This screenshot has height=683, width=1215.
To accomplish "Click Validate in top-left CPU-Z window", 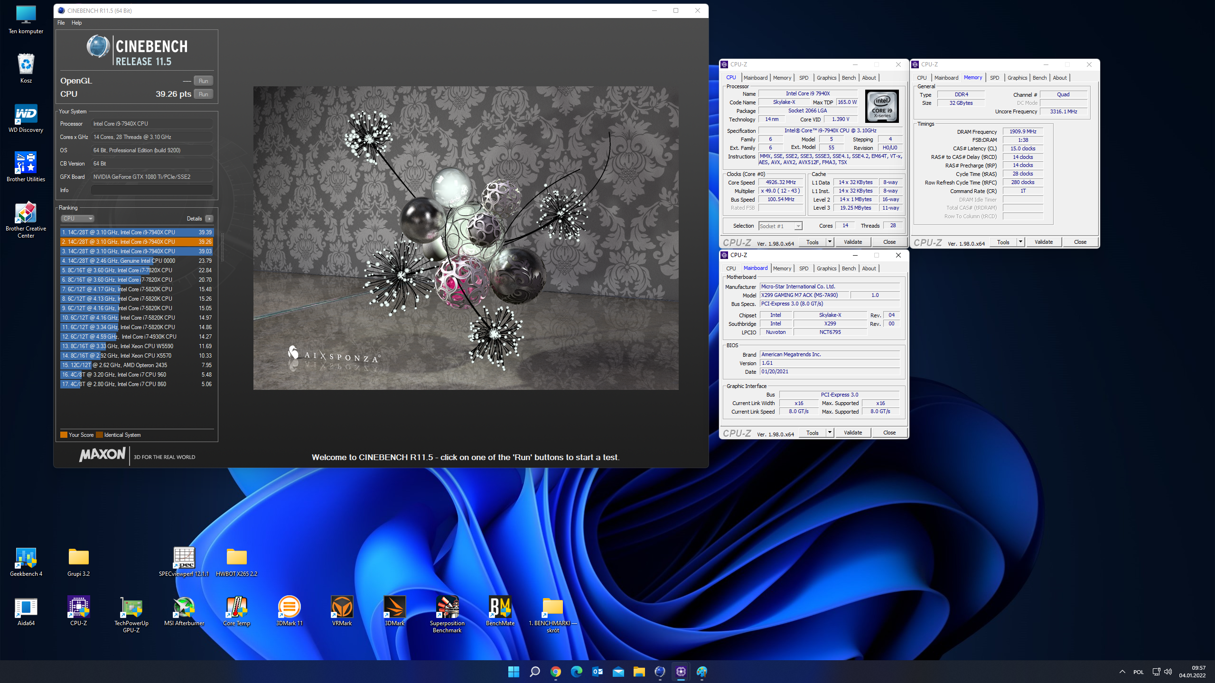I will [x=853, y=242].
